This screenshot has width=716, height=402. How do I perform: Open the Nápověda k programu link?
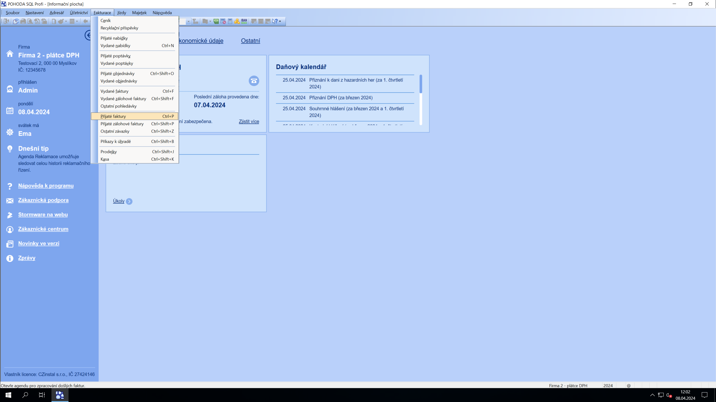(x=46, y=186)
